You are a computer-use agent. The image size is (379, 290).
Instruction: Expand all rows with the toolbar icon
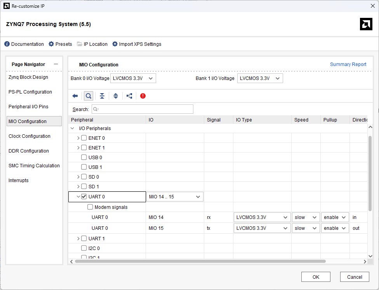(x=116, y=96)
